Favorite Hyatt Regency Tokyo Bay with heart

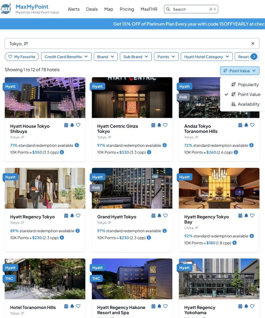252,216
